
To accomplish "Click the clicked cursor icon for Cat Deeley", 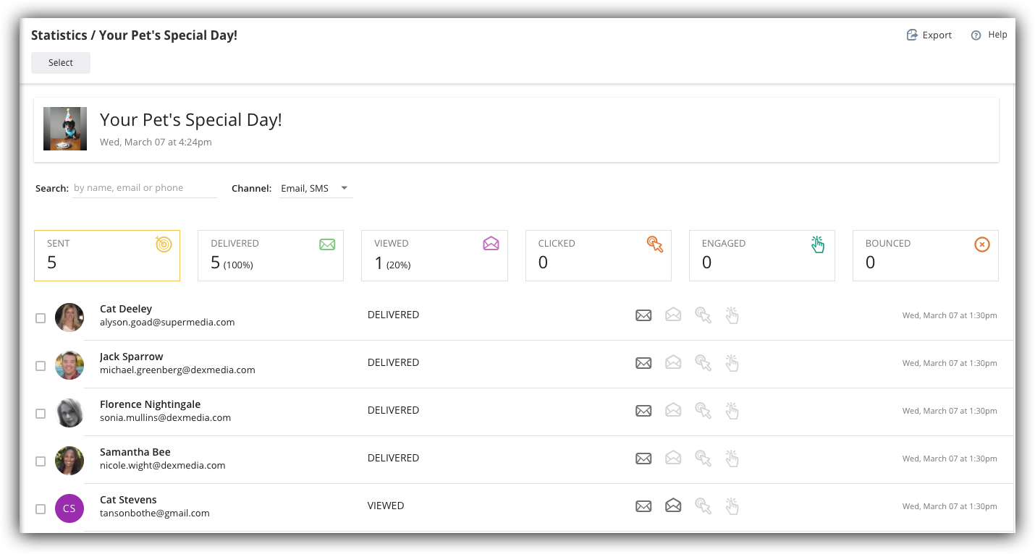I will pos(703,315).
